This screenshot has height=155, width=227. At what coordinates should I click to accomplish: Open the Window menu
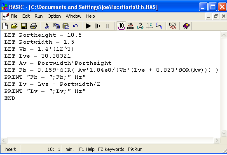tap(74, 16)
